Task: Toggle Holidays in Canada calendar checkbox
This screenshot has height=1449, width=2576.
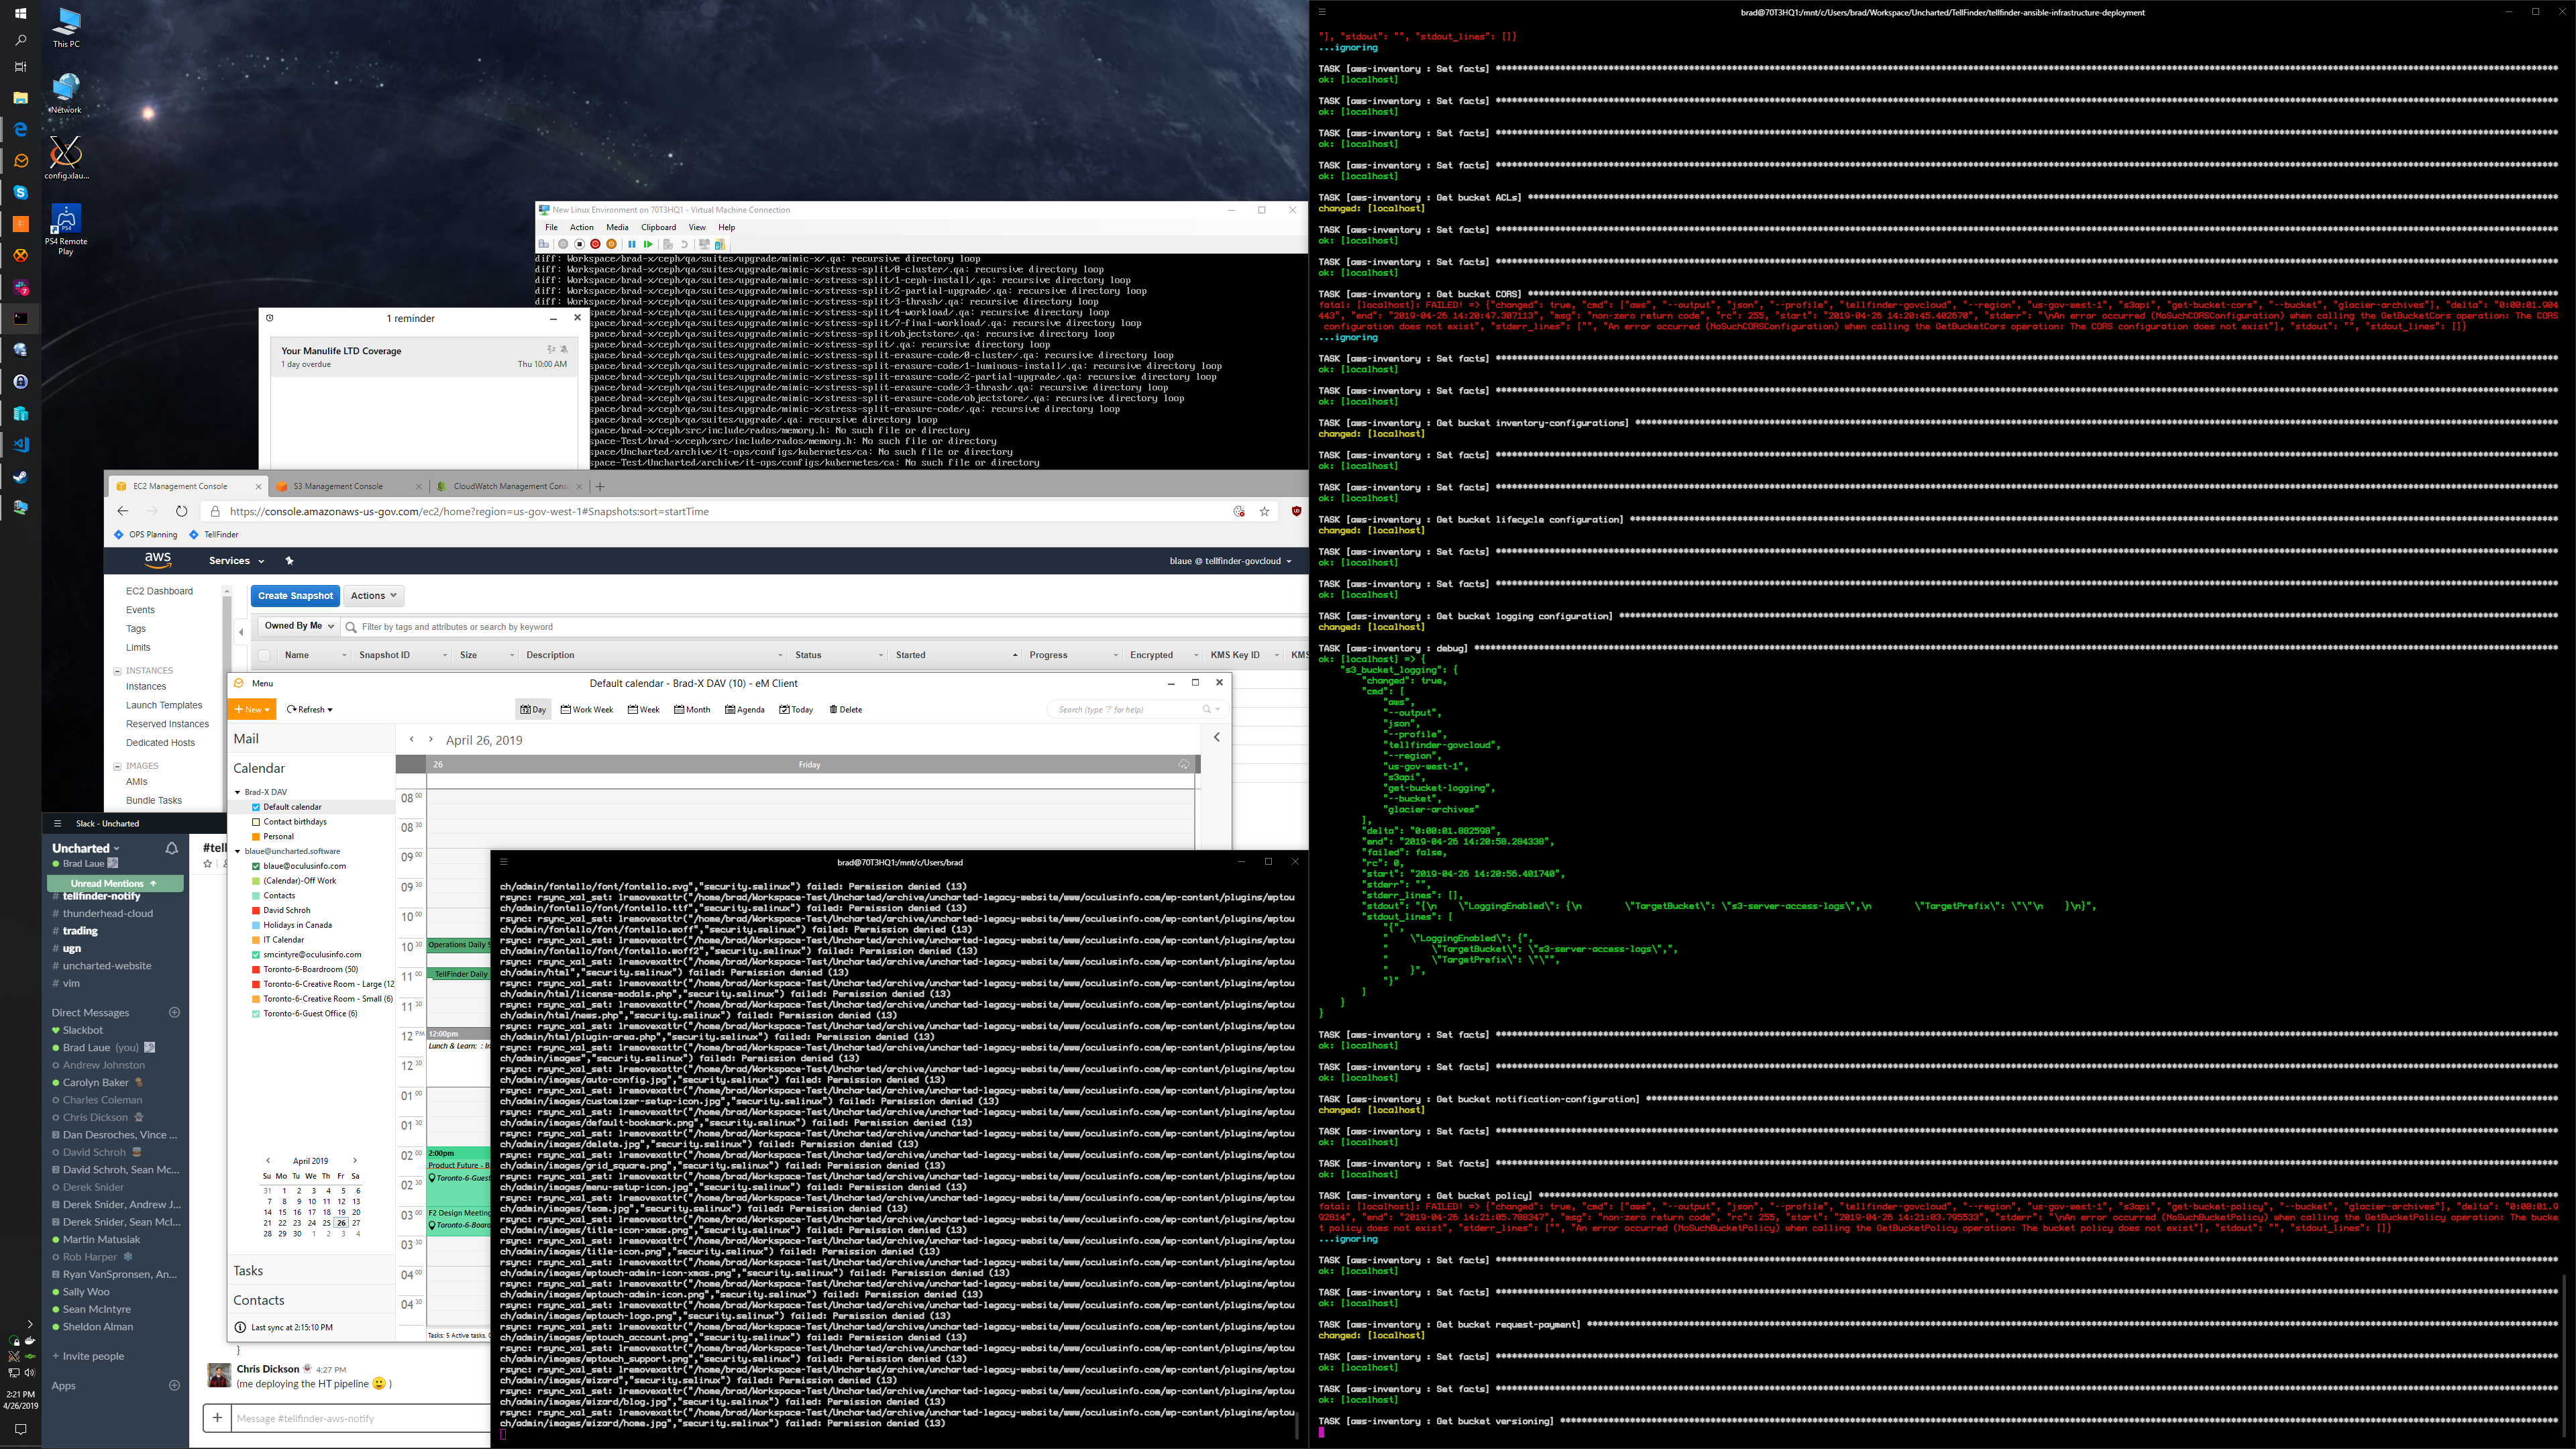Action: 256,925
